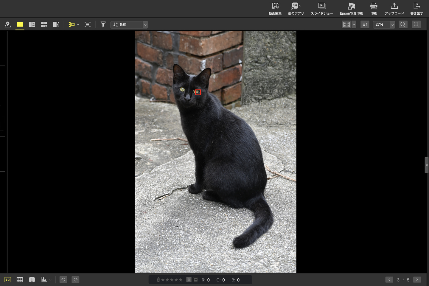Switch to four-image grid view
Image resolution: width=429 pixels, height=286 pixels.
[x=44, y=25]
